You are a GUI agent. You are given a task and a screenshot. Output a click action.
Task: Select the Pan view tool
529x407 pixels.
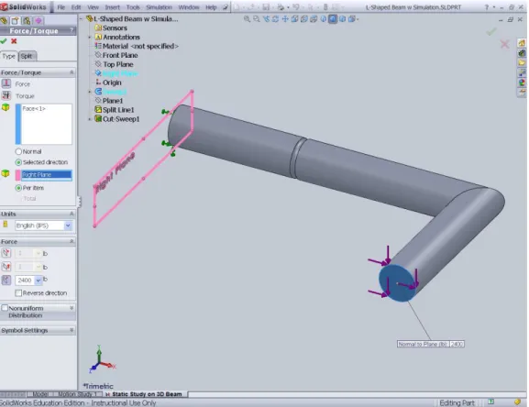point(285,19)
